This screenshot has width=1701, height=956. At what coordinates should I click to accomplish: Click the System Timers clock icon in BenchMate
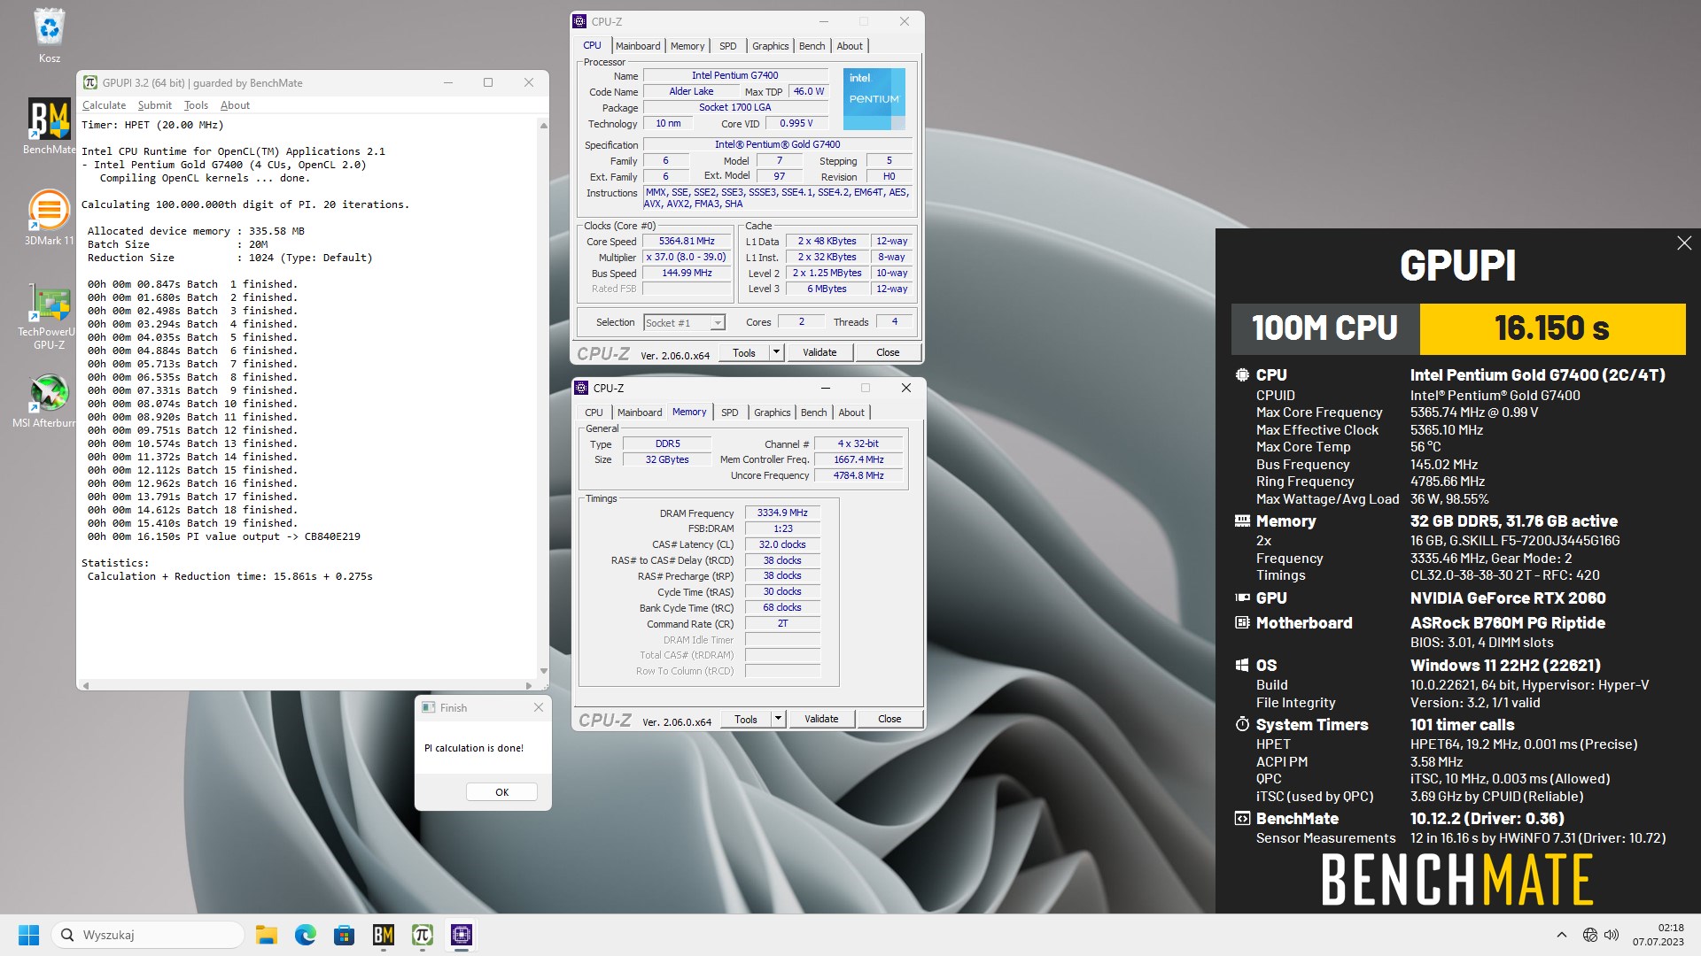pos(1242,724)
